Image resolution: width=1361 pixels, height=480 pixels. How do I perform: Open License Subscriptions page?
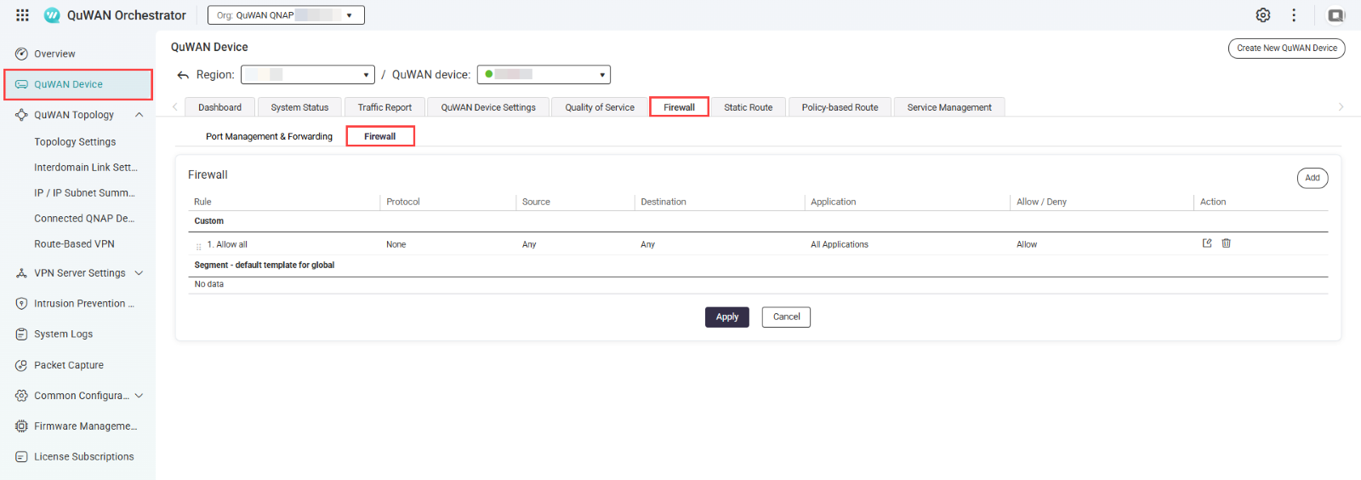click(x=84, y=457)
